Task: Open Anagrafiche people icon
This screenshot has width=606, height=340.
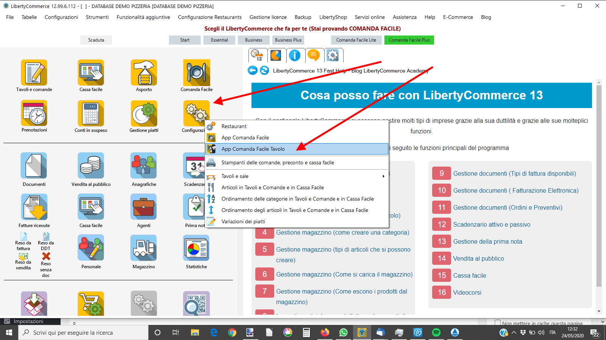Action: click(144, 165)
